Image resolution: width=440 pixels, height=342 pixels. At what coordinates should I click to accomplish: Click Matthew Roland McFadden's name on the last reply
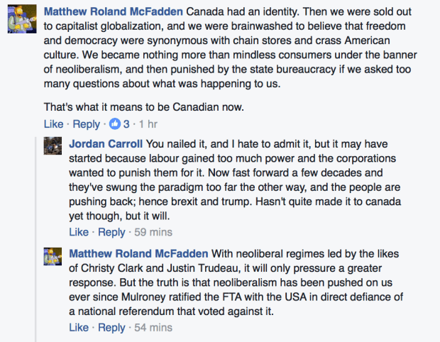tap(138, 253)
